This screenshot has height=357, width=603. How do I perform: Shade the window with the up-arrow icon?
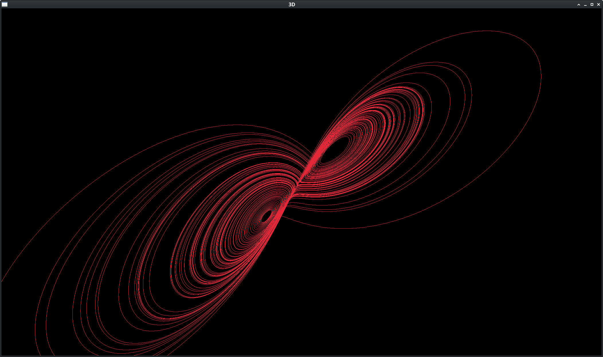pyautogui.click(x=579, y=5)
